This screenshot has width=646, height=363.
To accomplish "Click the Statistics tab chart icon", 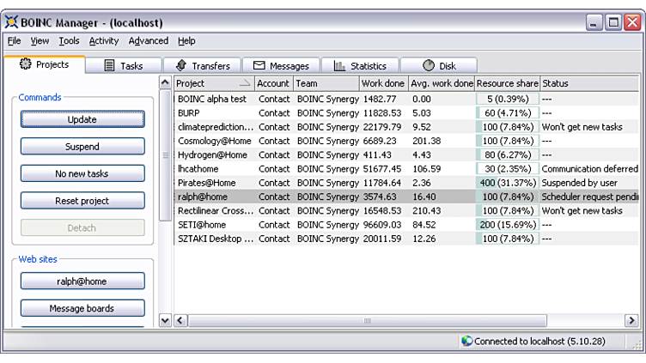I will pyautogui.click(x=340, y=66).
